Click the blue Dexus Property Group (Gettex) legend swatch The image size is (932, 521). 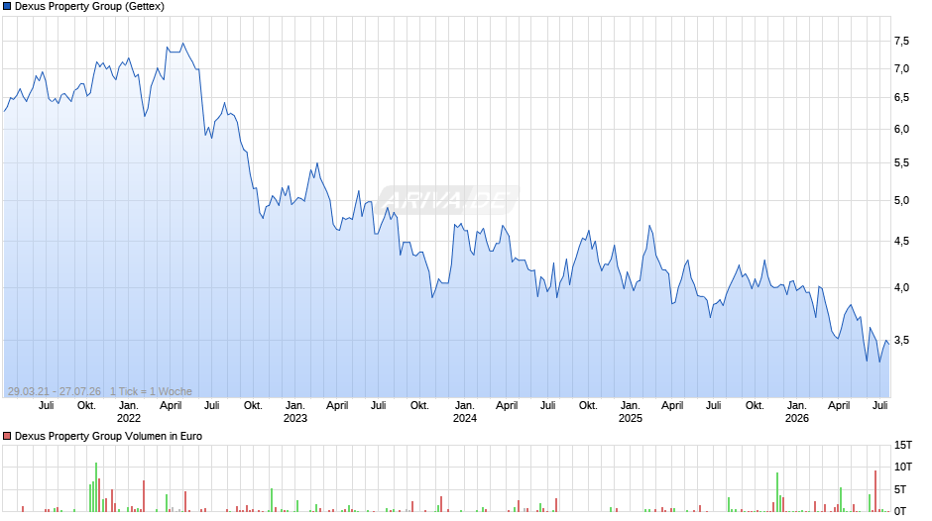(x=7, y=7)
